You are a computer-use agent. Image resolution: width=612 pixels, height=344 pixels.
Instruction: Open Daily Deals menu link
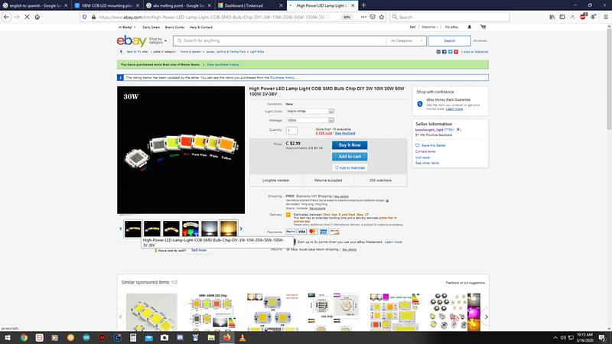pyautogui.click(x=151, y=28)
